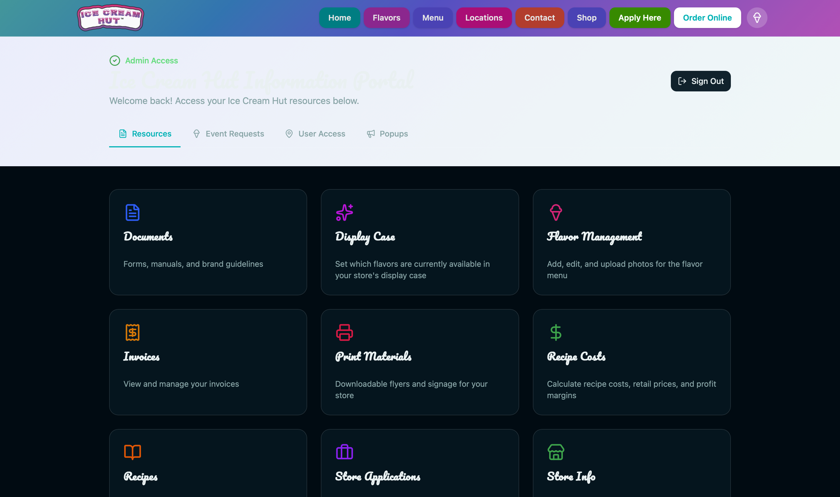
Task: Open the User Access tab
Action: click(x=315, y=134)
